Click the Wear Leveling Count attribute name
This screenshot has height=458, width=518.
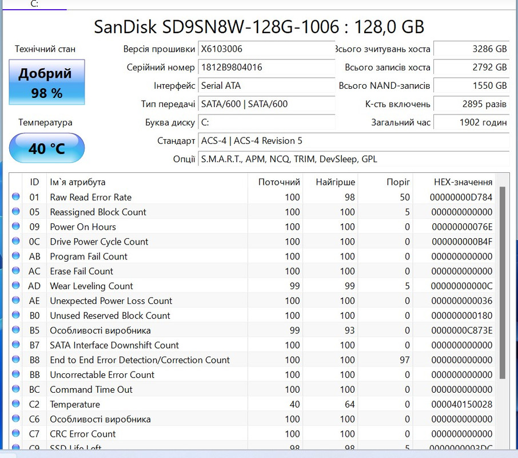(x=91, y=286)
